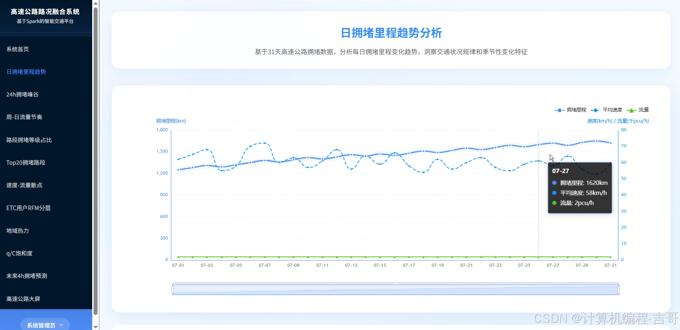680x330 pixels.
Task: Click the sidebar scrollbar up arrow
Action: pyautogui.click(x=95, y=3)
